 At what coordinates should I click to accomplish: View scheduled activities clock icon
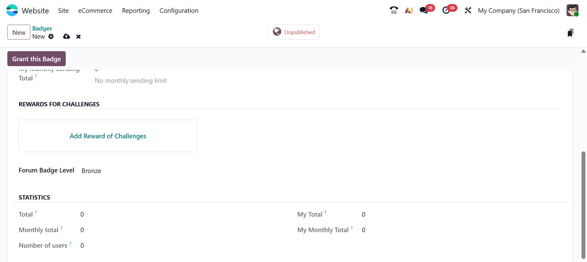click(x=446, y=10)
